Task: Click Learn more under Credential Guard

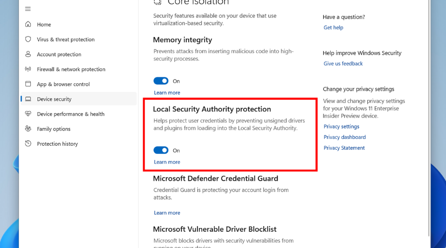Action: (x=167, y=213)
